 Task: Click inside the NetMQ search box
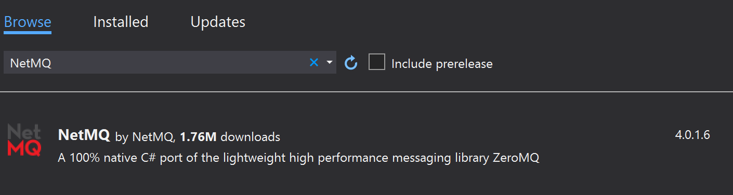click(x=169, y=62)
